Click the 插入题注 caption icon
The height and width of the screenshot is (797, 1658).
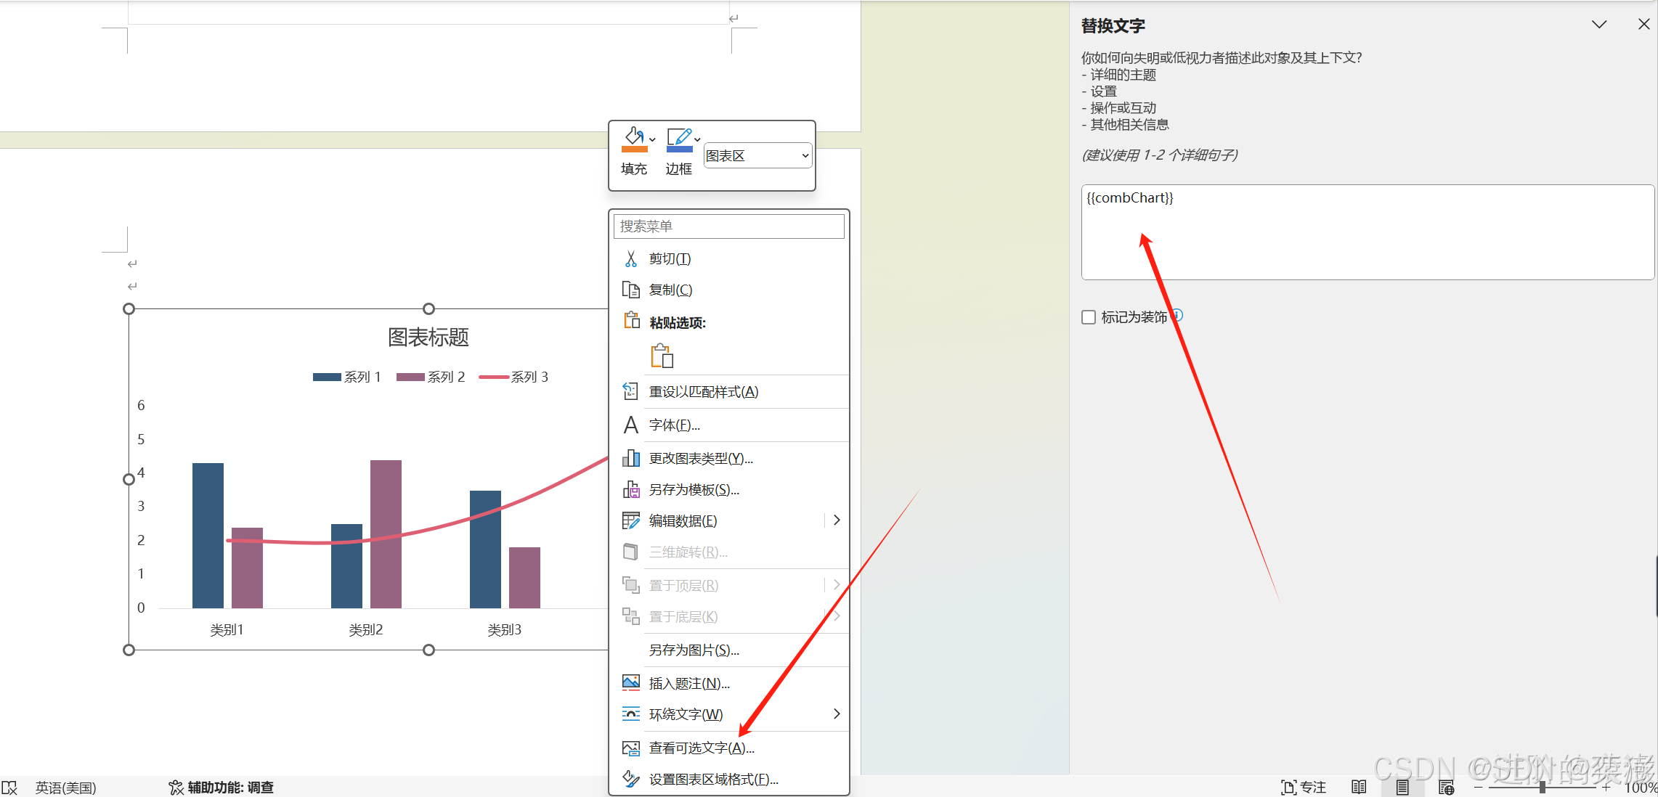631,682
